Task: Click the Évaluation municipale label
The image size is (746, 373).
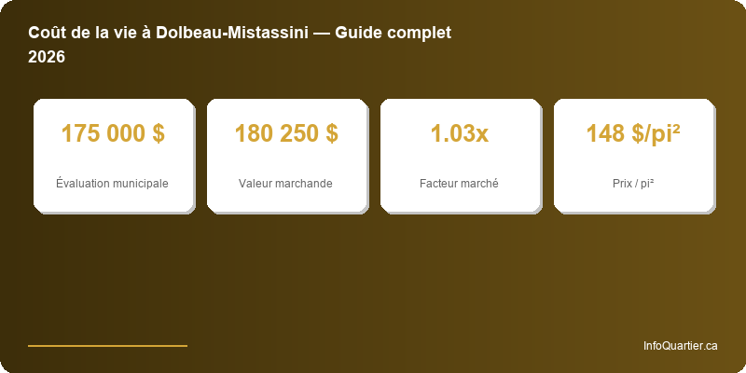Action: tap(113, 184)
